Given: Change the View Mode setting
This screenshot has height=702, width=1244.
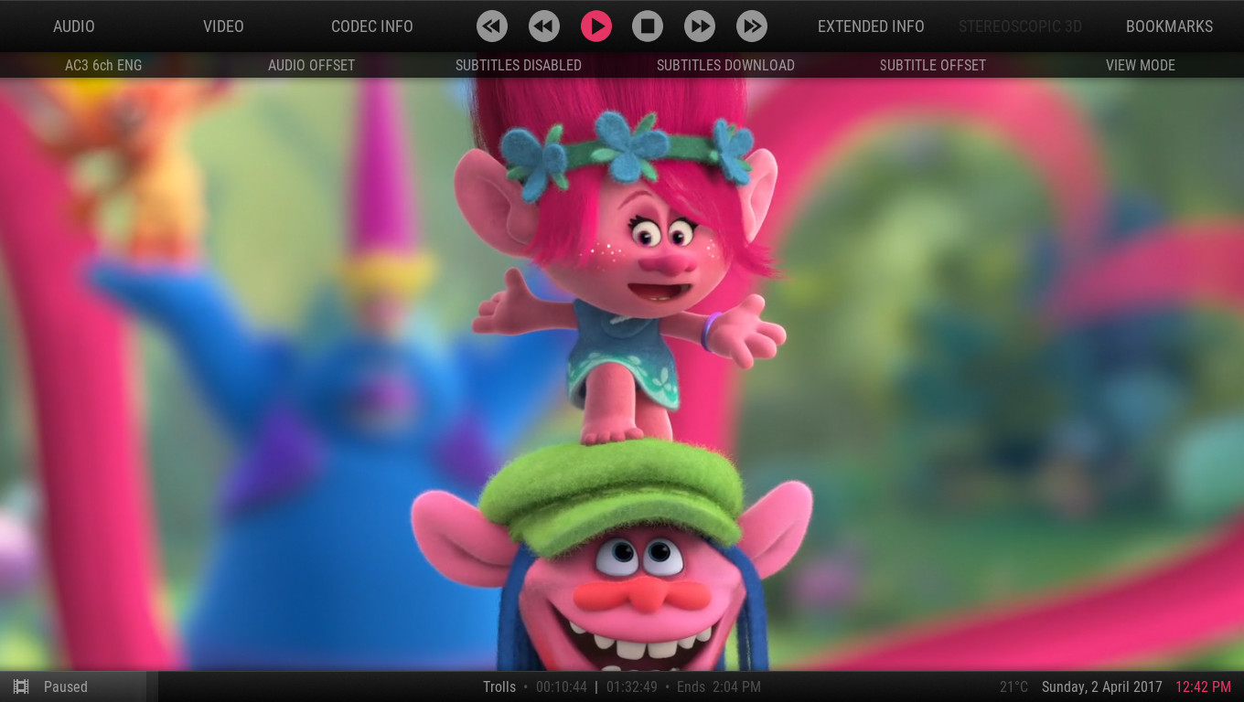Looking at the screenshot, I should point(1140,65).
